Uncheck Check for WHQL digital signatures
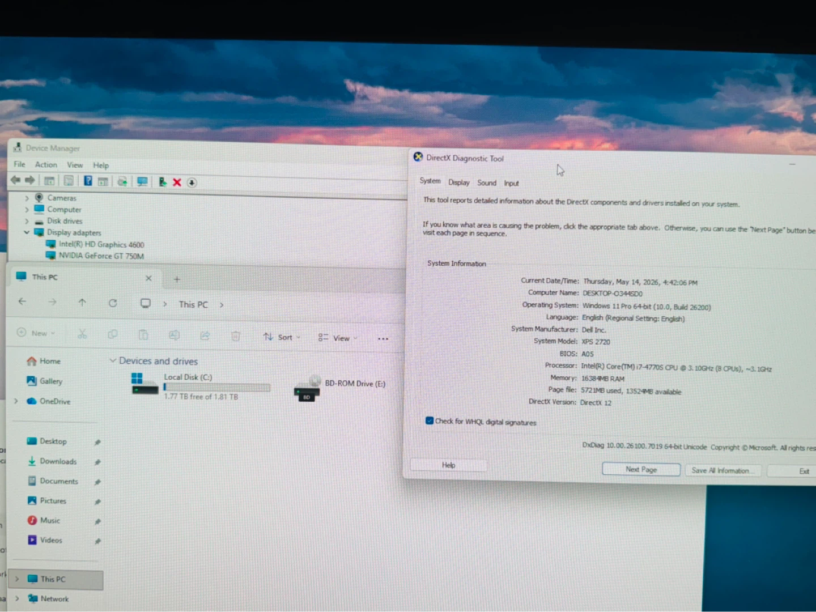 tap(430, 420)
